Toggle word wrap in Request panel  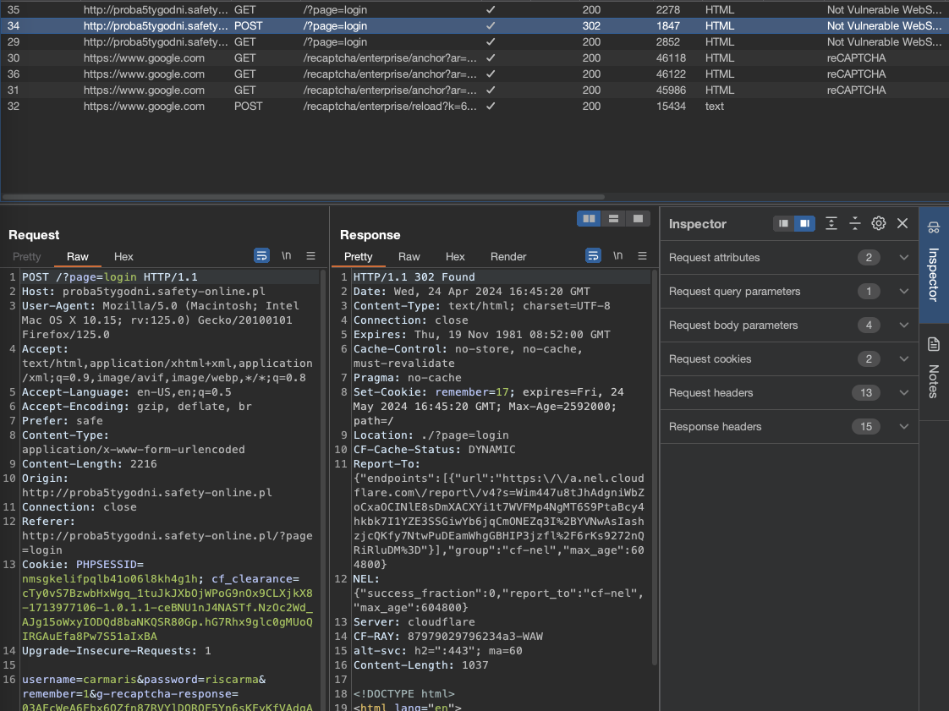(x=262, y=255)
